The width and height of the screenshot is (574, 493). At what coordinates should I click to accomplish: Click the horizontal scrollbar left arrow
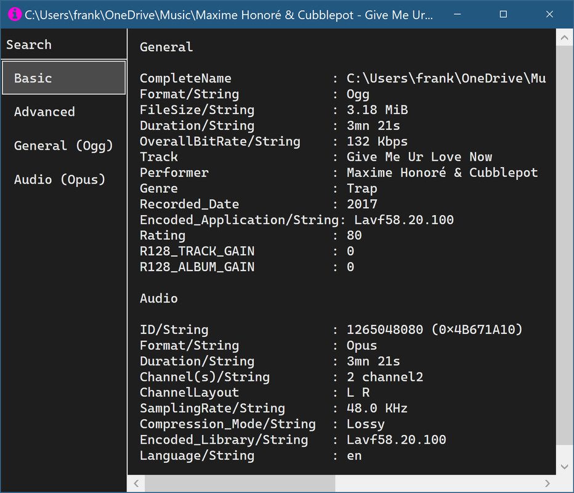click(136, 484)
